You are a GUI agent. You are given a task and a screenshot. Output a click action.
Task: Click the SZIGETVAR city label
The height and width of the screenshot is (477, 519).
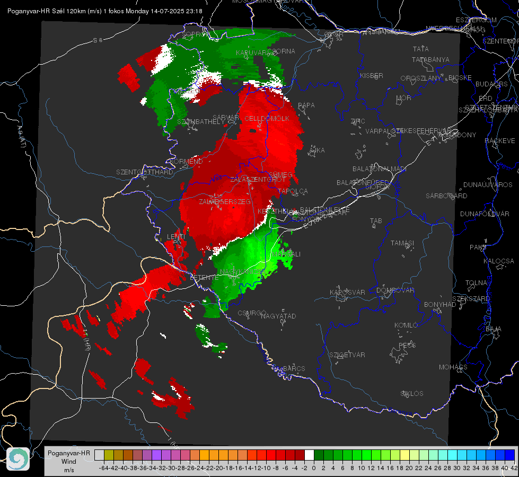[347, 355]
